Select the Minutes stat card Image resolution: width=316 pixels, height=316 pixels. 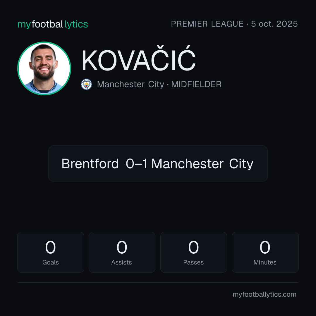(265, 252)
